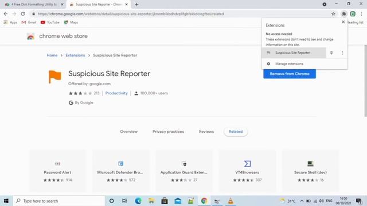Viewport: 367px width, 206px height.
Task: Open a new browser tab
Action: click(136, 4)
